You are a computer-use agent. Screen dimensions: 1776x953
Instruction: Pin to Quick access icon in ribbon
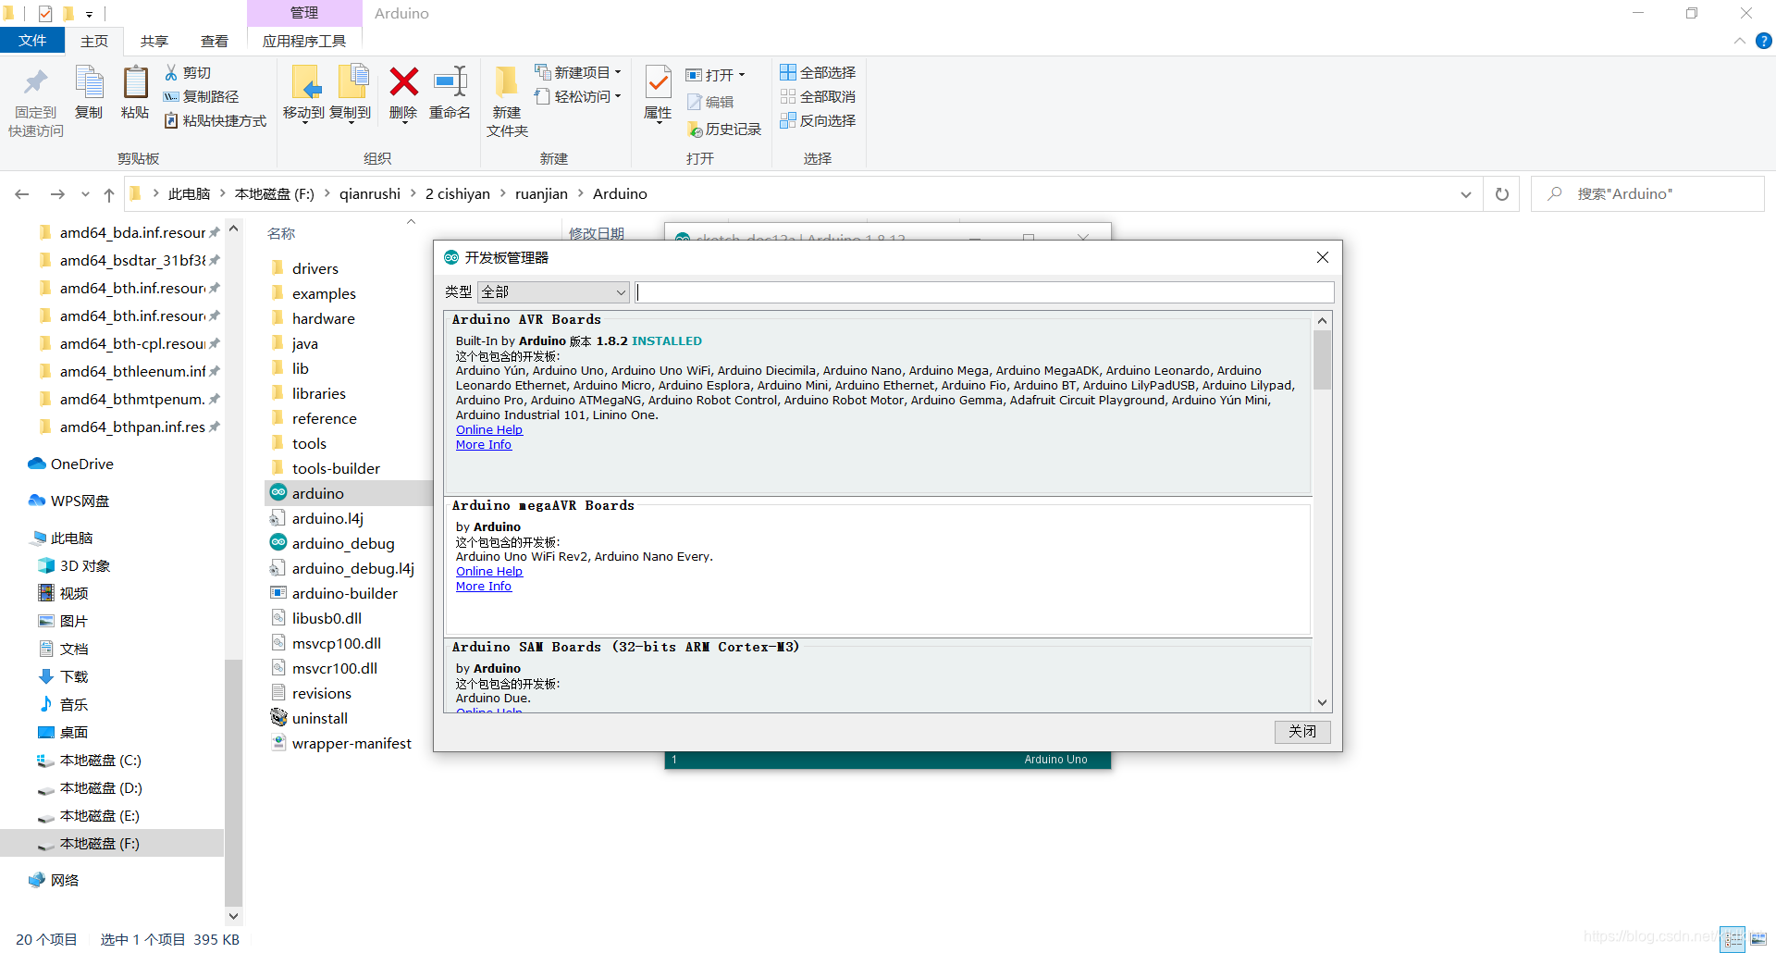click(36, 101)
